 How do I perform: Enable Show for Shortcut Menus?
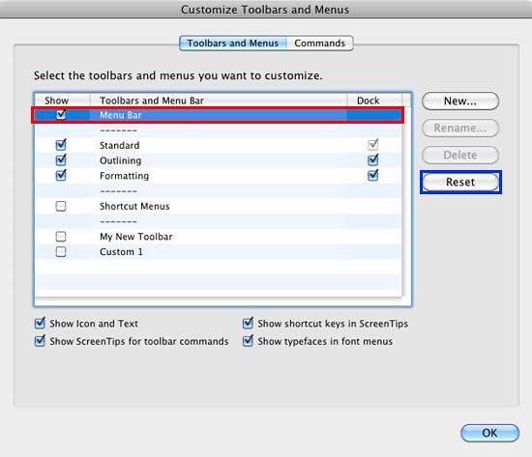click(61, 206)
